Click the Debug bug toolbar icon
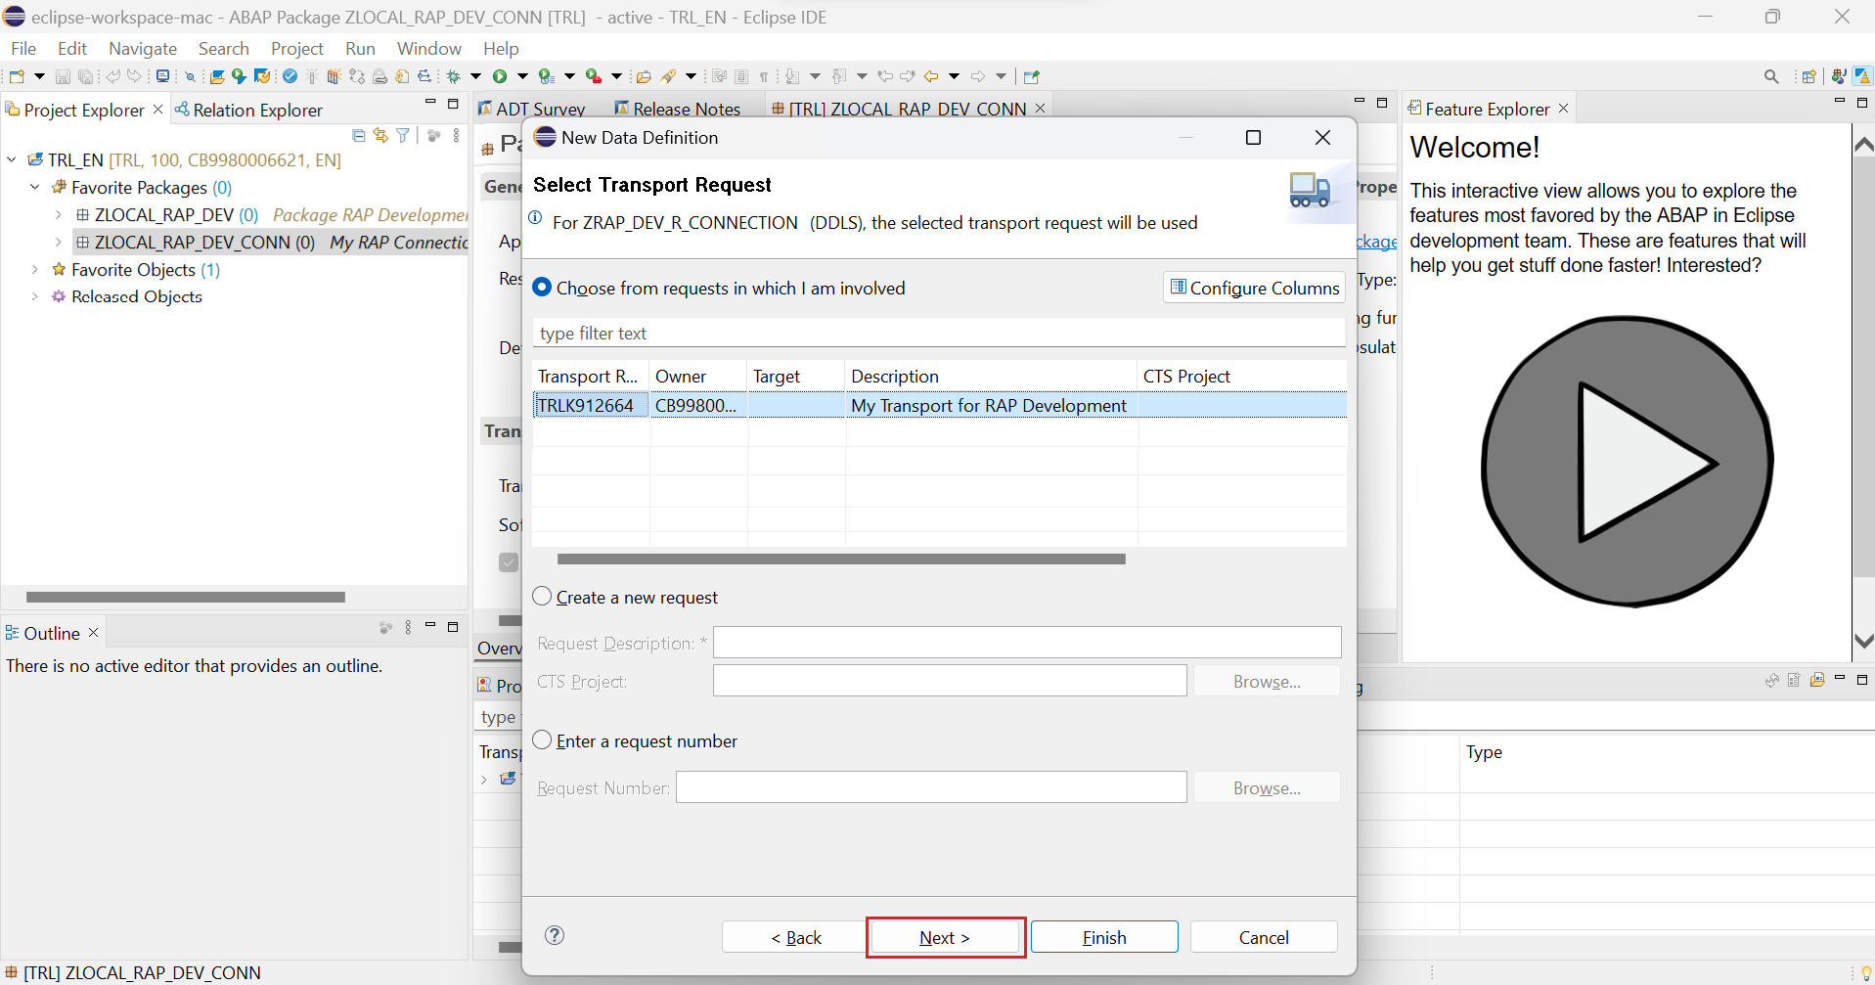The image size is (1875, 985). point(454,76)
